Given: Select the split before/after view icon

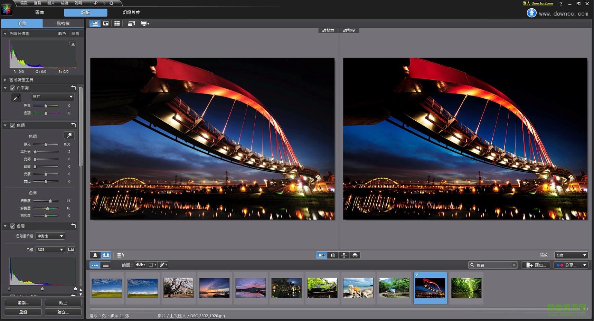Looking at the screenshot, I should (332, 255).
